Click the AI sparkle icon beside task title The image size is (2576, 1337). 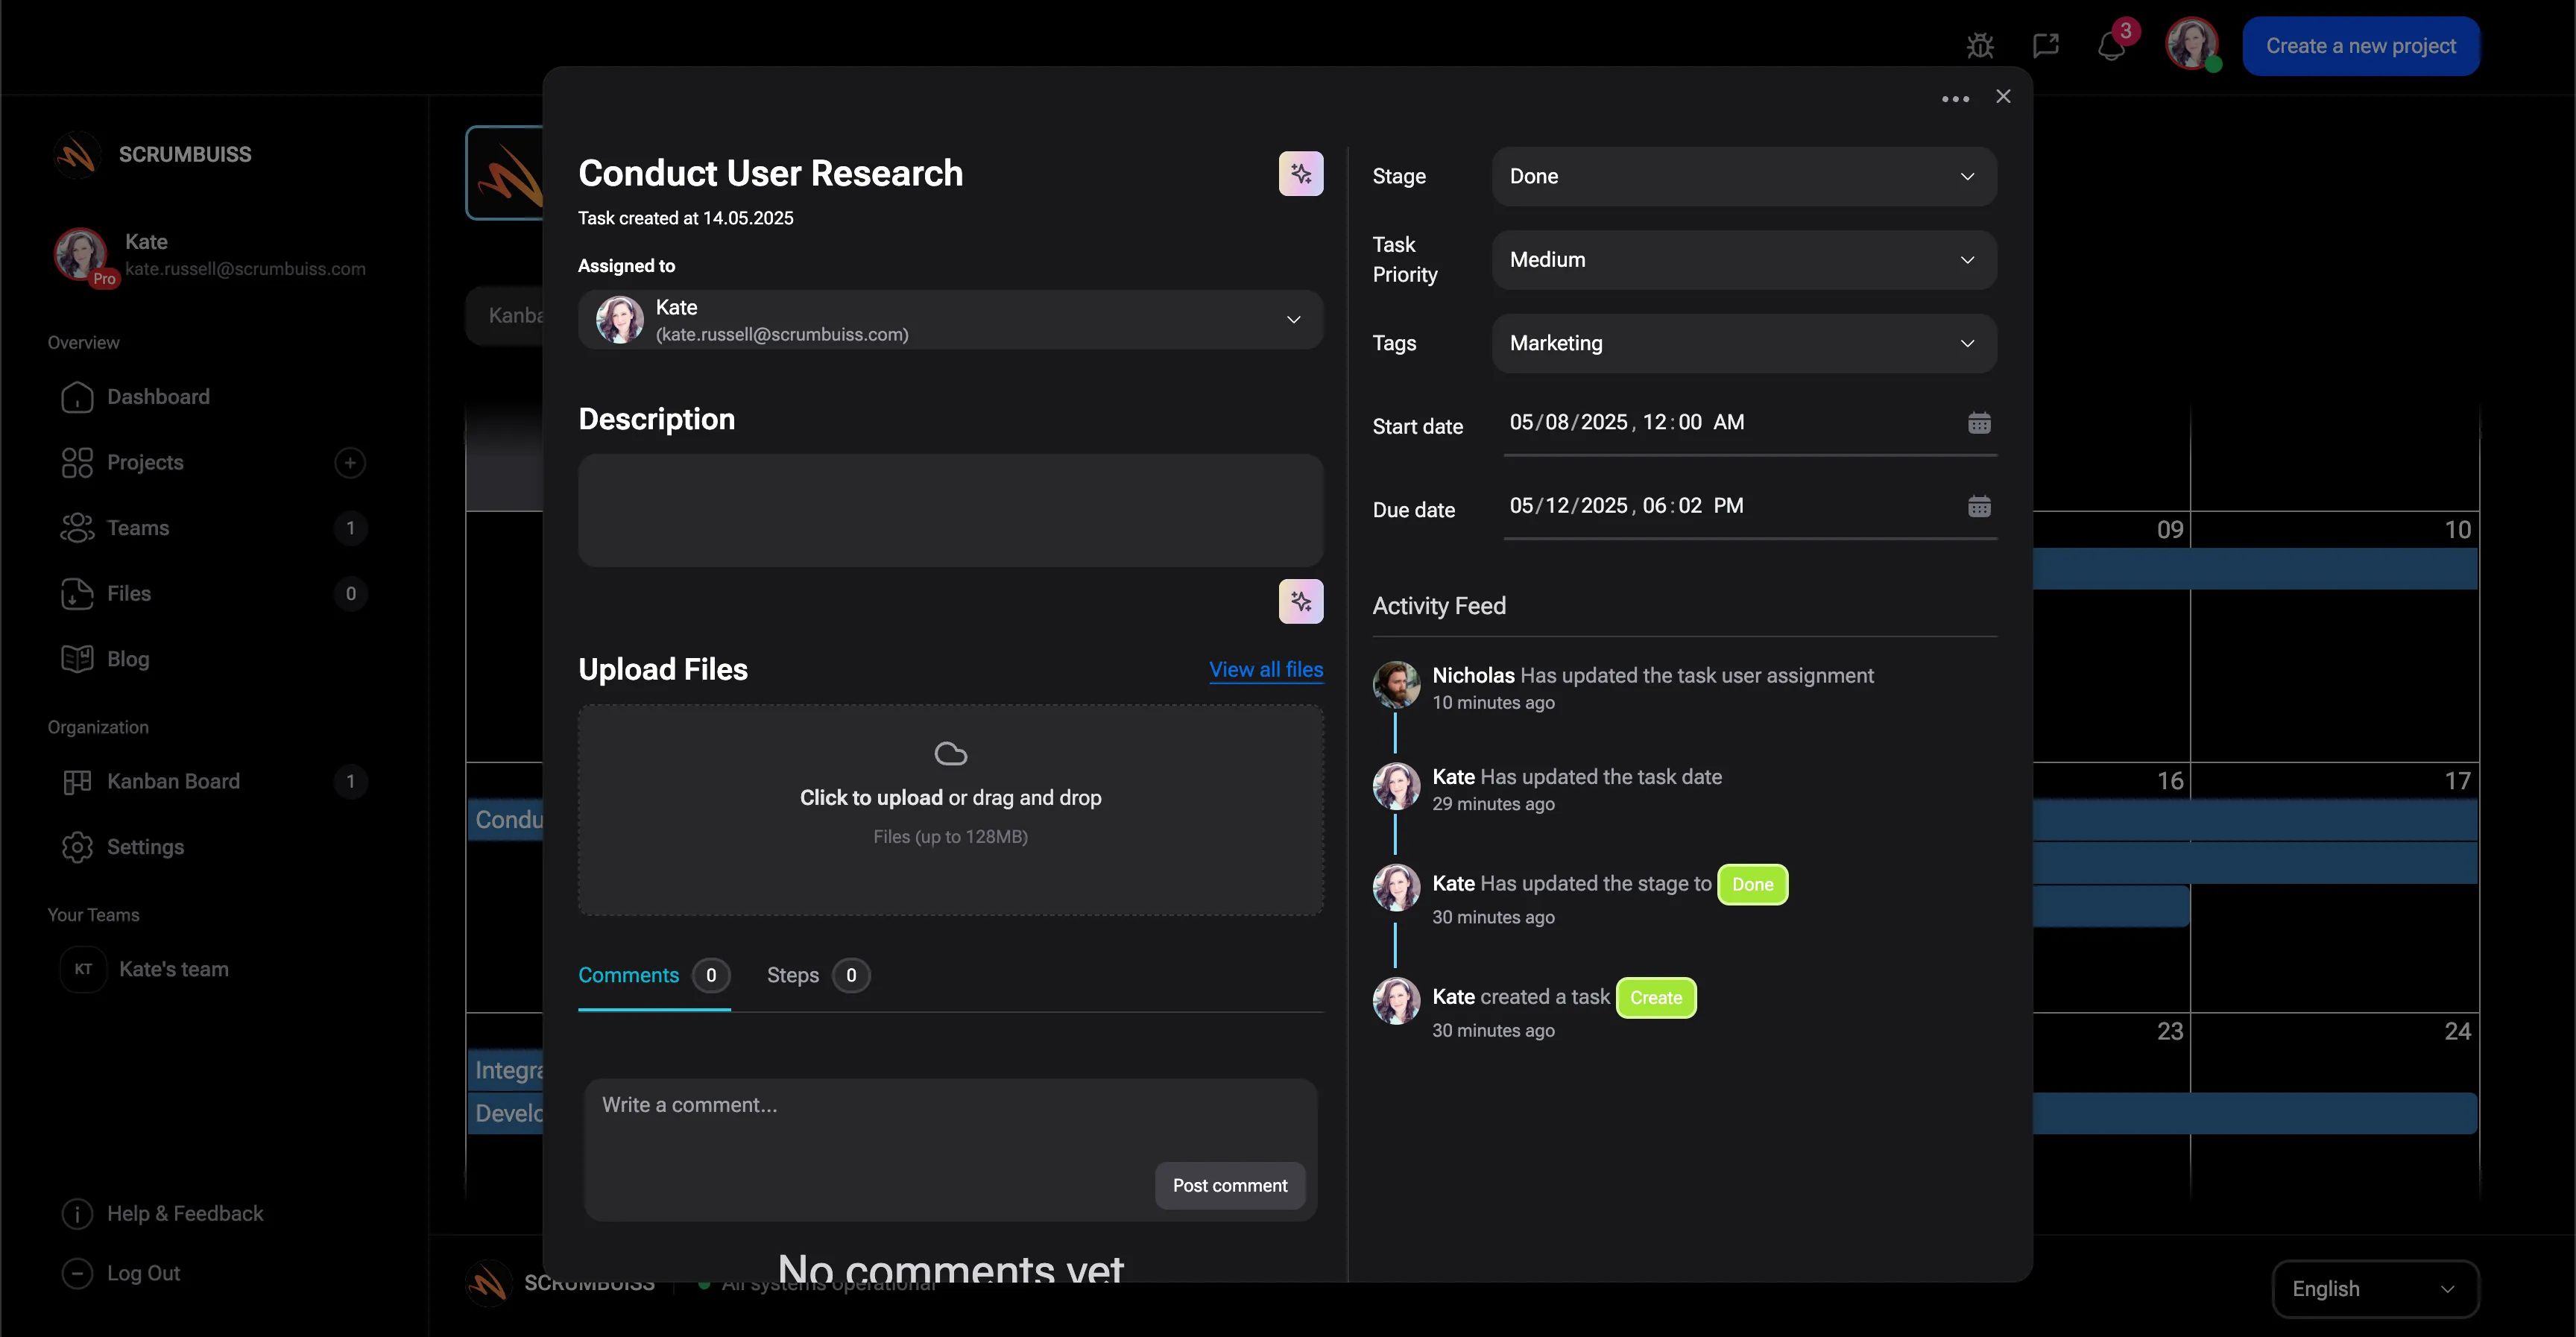coord(1300,174)
